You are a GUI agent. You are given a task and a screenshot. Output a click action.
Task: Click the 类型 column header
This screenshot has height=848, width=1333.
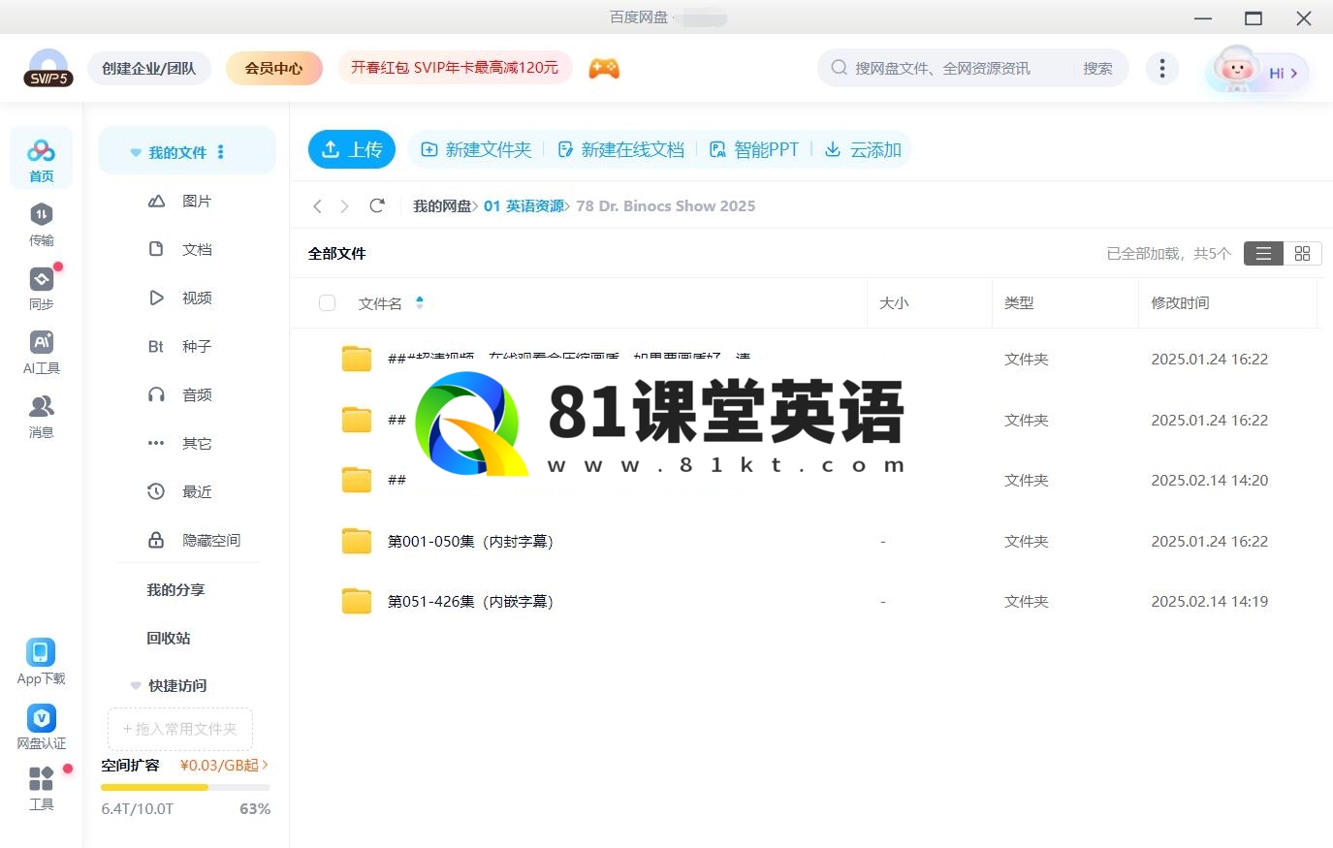(1019, 302)
